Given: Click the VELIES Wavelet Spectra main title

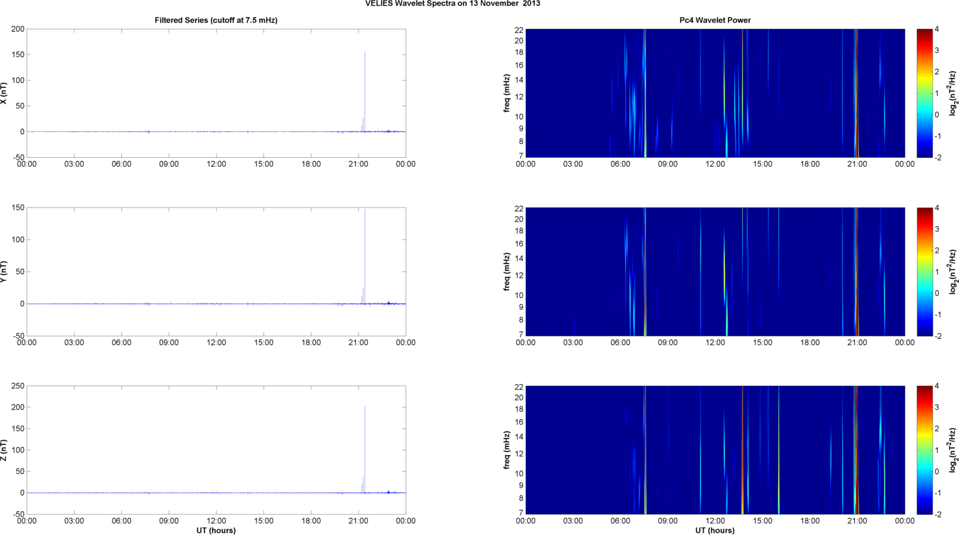Looking at the screenshot, I should (452, 4).
